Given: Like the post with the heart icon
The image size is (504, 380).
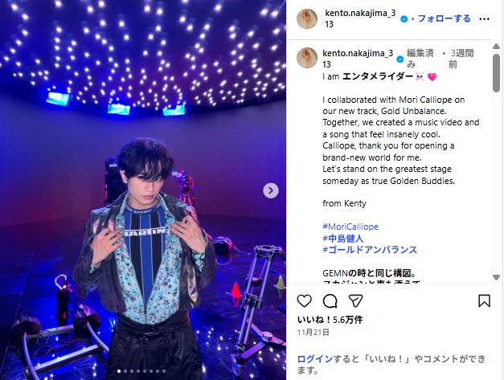Looking at the screenshot, I should (x=304, y=301).
